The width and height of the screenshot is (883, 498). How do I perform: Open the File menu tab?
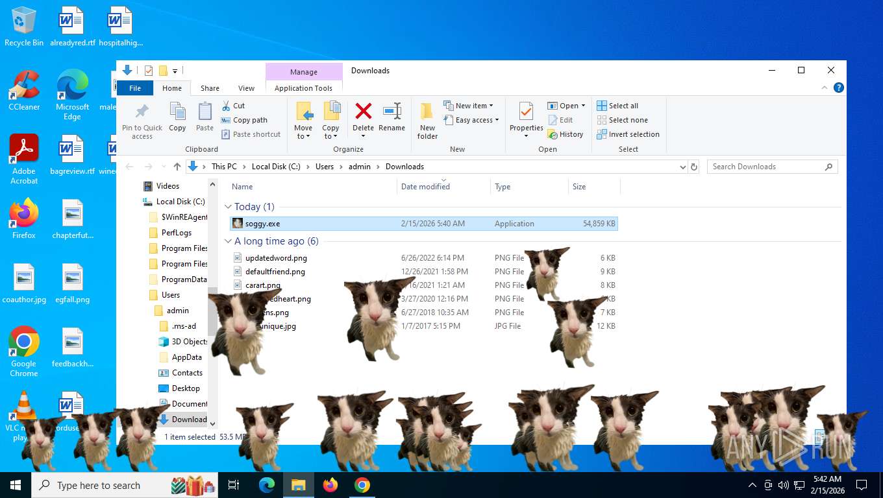135,88
